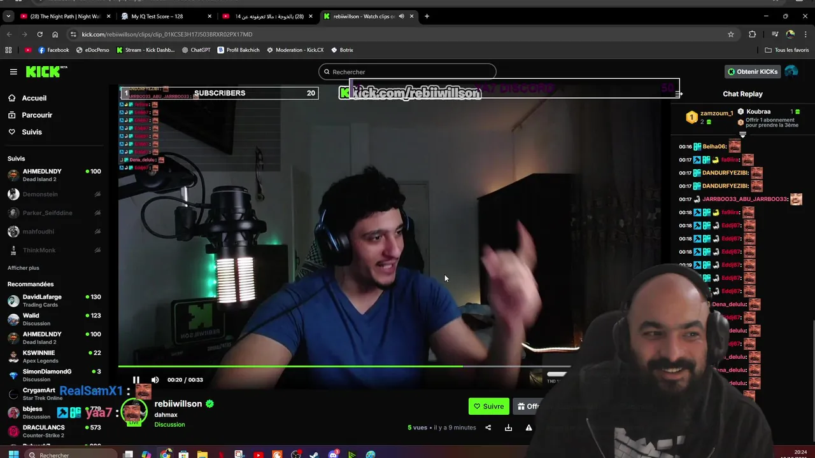
Task: Click the rebiiwillson channel name
Action: [178, 404]
